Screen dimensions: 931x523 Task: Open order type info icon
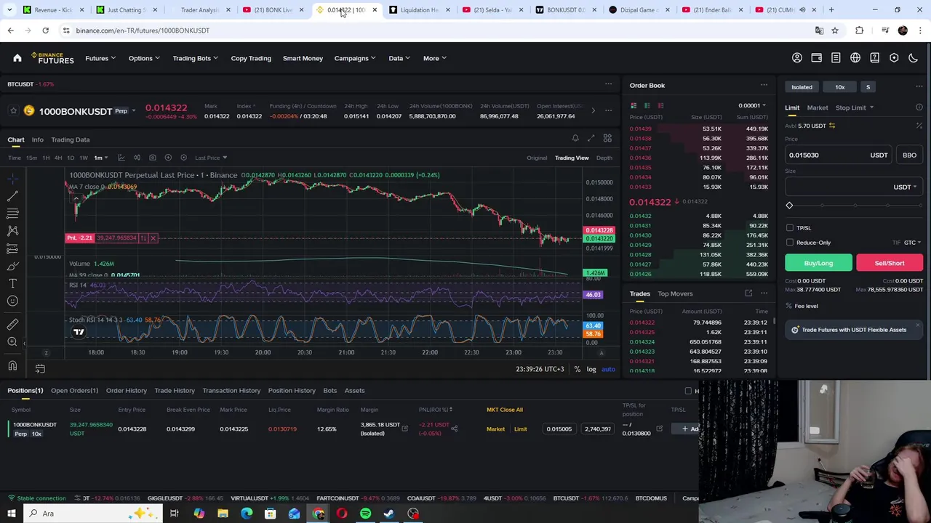[919, 108]
